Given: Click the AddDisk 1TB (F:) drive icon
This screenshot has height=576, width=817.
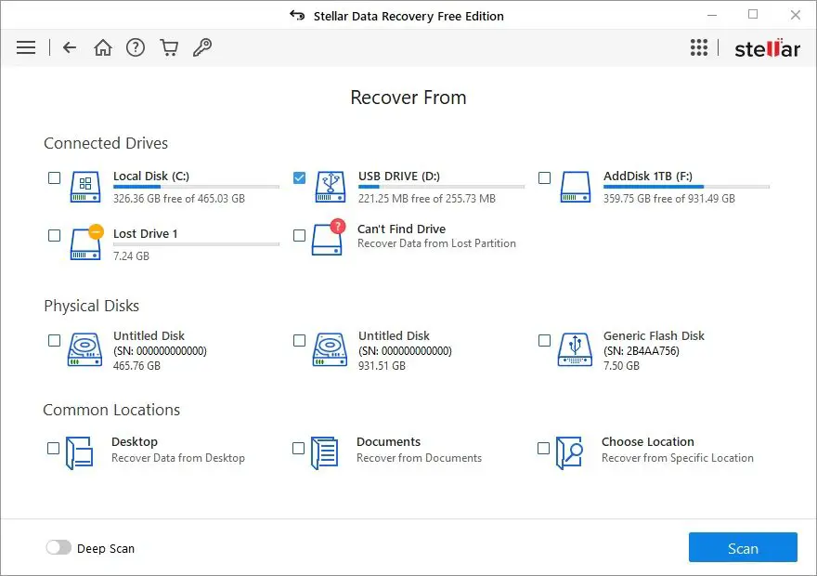Looking at the screenshot, I should [x=576, y=187].
